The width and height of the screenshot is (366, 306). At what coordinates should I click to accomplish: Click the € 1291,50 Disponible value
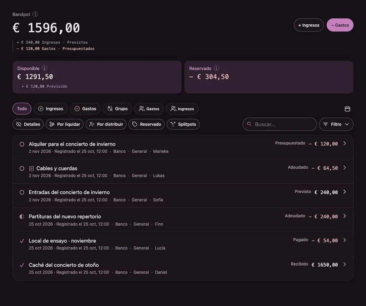coord(35,77)
